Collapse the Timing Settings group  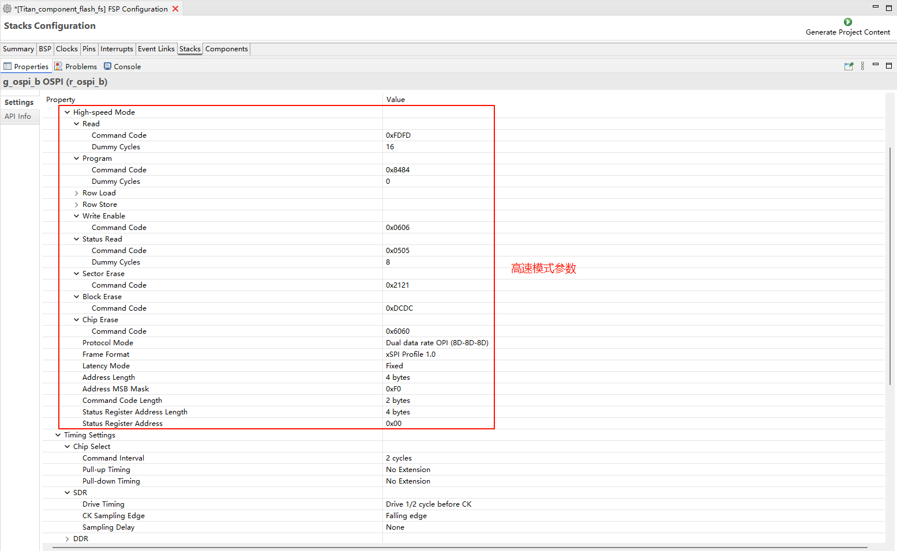click(58, 435)
